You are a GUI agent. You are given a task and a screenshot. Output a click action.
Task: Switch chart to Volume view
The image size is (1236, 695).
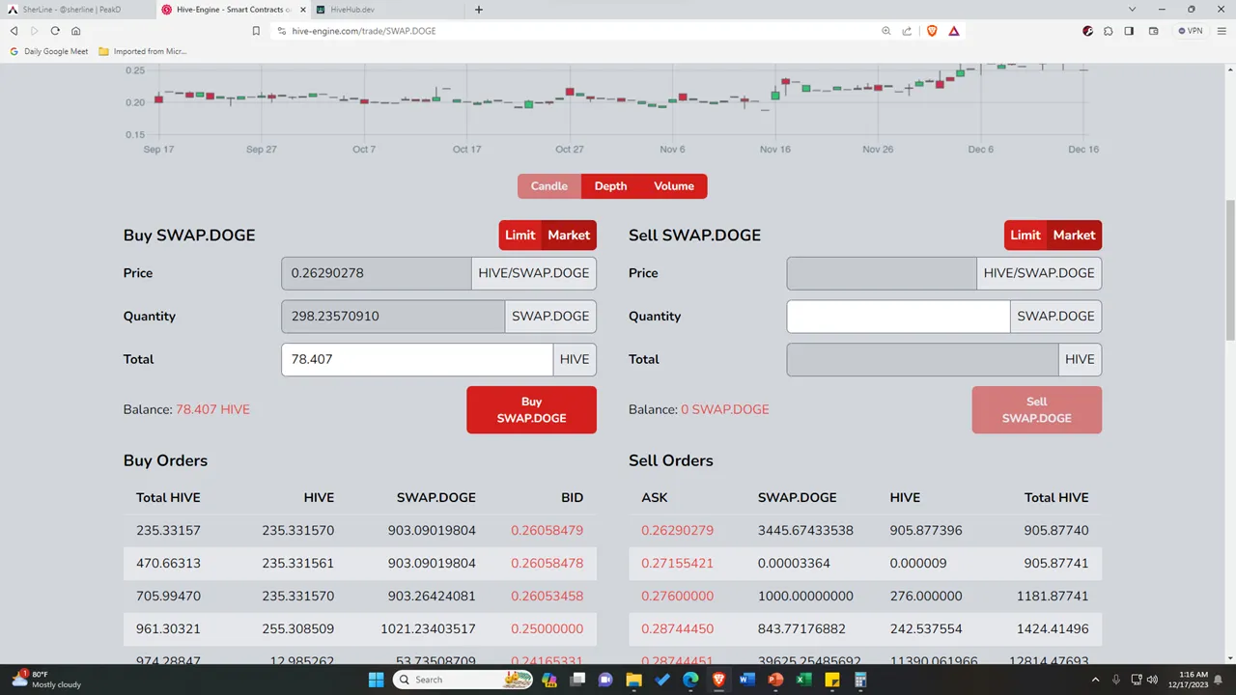pyautogui.click(x=674, y=186)
